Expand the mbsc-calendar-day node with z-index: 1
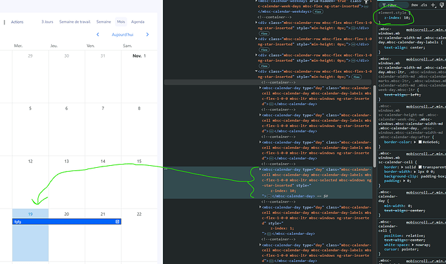This screenshot has width=446, height=264. (260, 206)
